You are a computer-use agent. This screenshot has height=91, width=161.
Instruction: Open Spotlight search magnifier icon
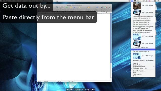pyautogui.click(x=158, y=1)
